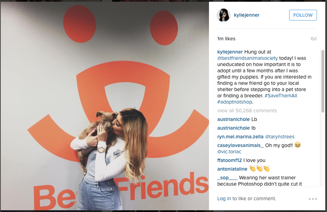Show the 1m likes list
This screenshot has height=212, width=327.
click(x=226, y=39)
